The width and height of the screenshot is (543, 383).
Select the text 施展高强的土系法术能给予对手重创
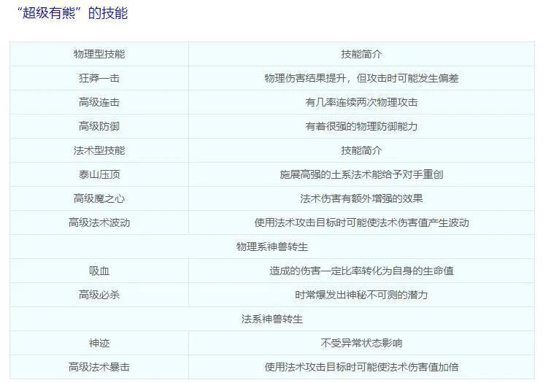click(361, 174)
